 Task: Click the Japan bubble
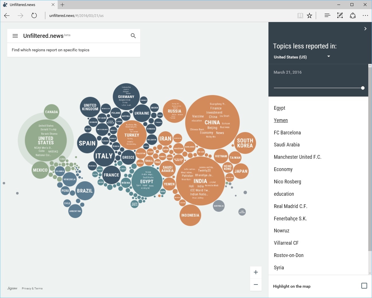pyautogui.click(x=241, y=171)
